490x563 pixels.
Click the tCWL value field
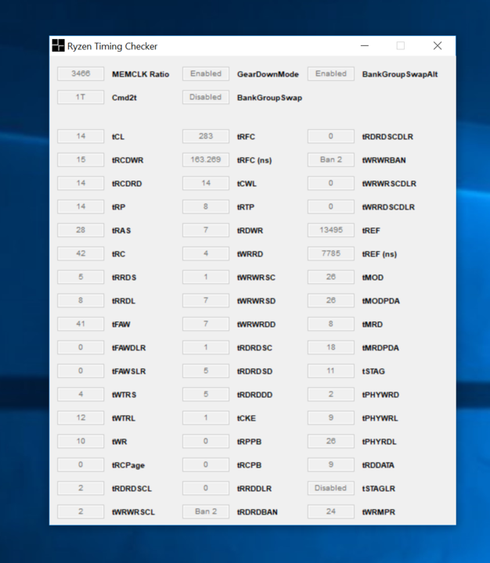206,183
